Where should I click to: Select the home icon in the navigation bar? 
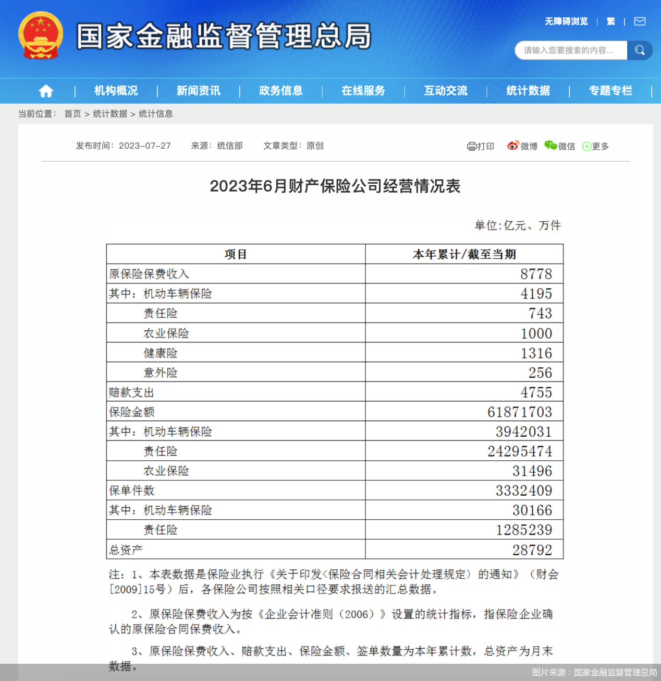(x=46, y=91)
